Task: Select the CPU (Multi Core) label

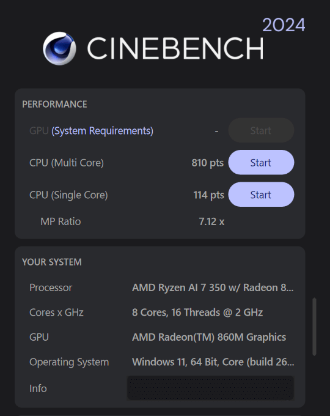Action: click(67, 163)
